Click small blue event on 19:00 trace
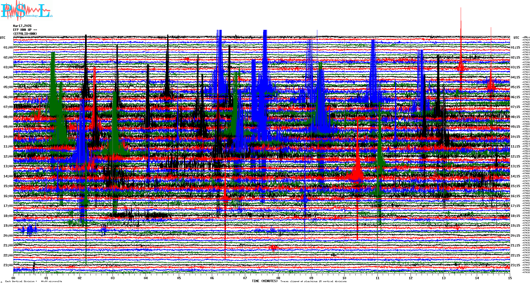Viewport: 531px width, 285px height. (x=30, y=230)
